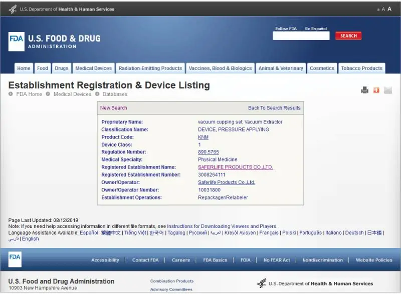Click the print page icon
Image resolution: width=401 pixels, height=294 pixels.
coord(365,90)
